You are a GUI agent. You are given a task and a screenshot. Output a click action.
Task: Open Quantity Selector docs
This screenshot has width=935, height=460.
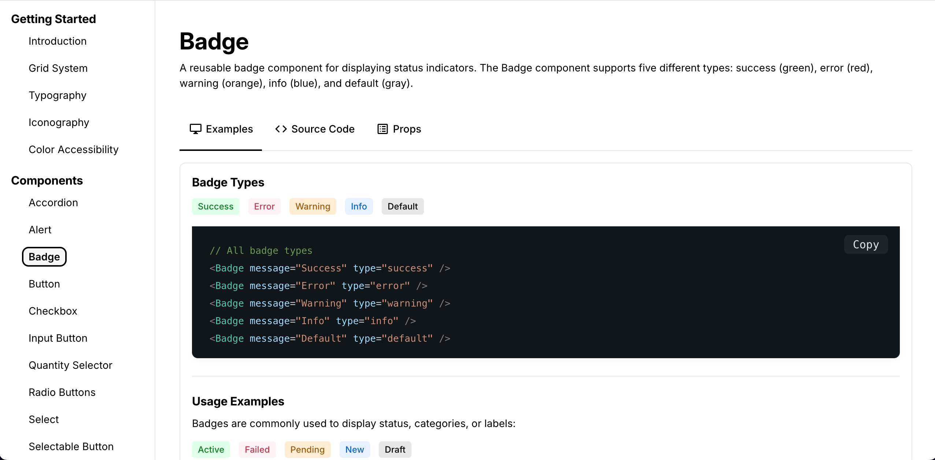[x=70, y=365]
